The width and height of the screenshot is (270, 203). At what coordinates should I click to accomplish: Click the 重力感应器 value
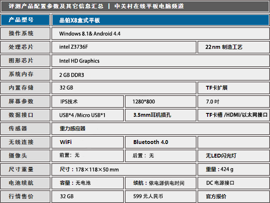(x=73, y=129)
